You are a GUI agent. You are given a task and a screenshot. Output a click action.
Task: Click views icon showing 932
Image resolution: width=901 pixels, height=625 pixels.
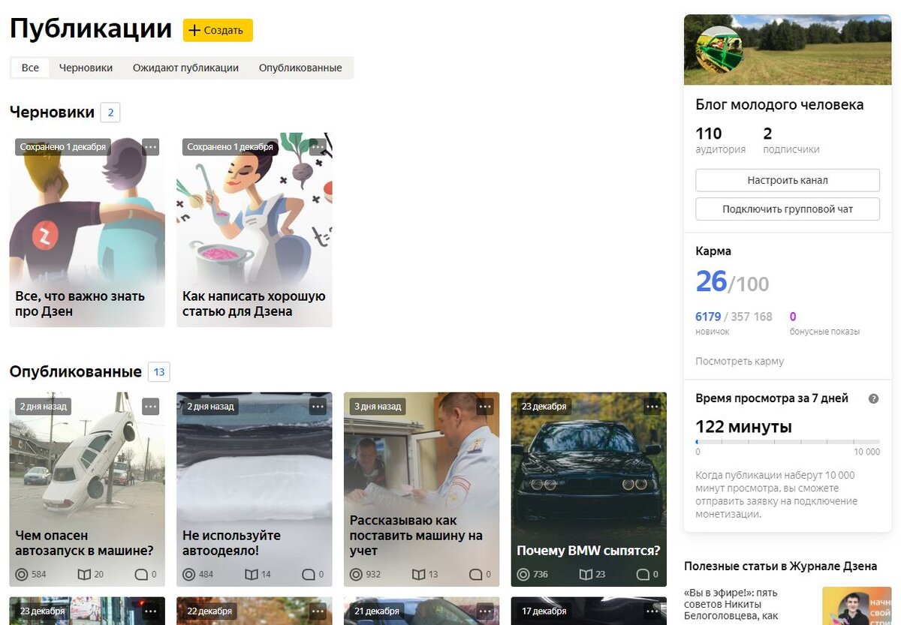click(356, 575)
